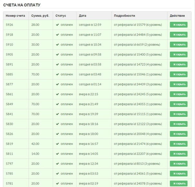This screenshot has height=187, width=195.
Task: Click the paid checkmark icon for invoice 5891
Action: pos(57,64)
